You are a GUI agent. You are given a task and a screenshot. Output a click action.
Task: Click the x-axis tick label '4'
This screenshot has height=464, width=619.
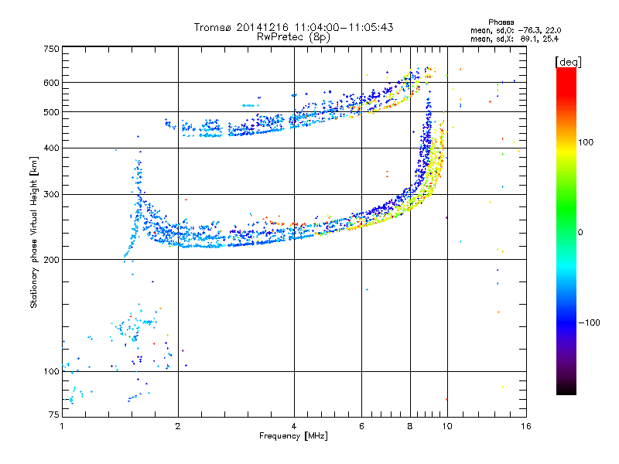(x=294, y=426)
